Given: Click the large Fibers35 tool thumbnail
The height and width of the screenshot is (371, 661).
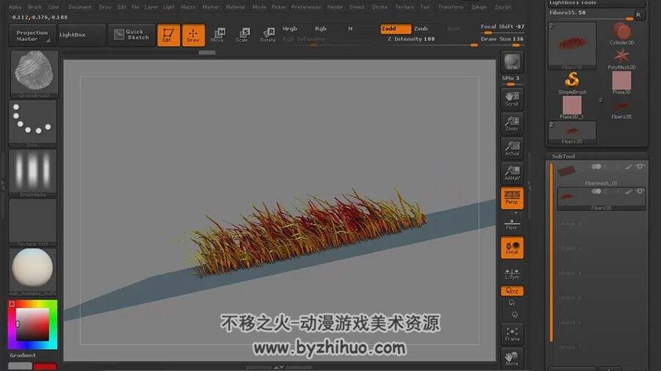Looking at the screenshot, I should [x=572, y=46].
